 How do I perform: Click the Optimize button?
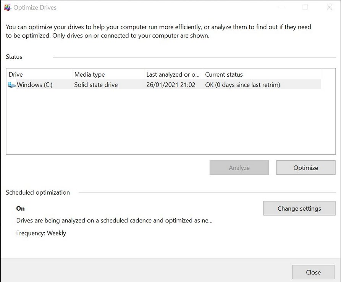(305, 168)
